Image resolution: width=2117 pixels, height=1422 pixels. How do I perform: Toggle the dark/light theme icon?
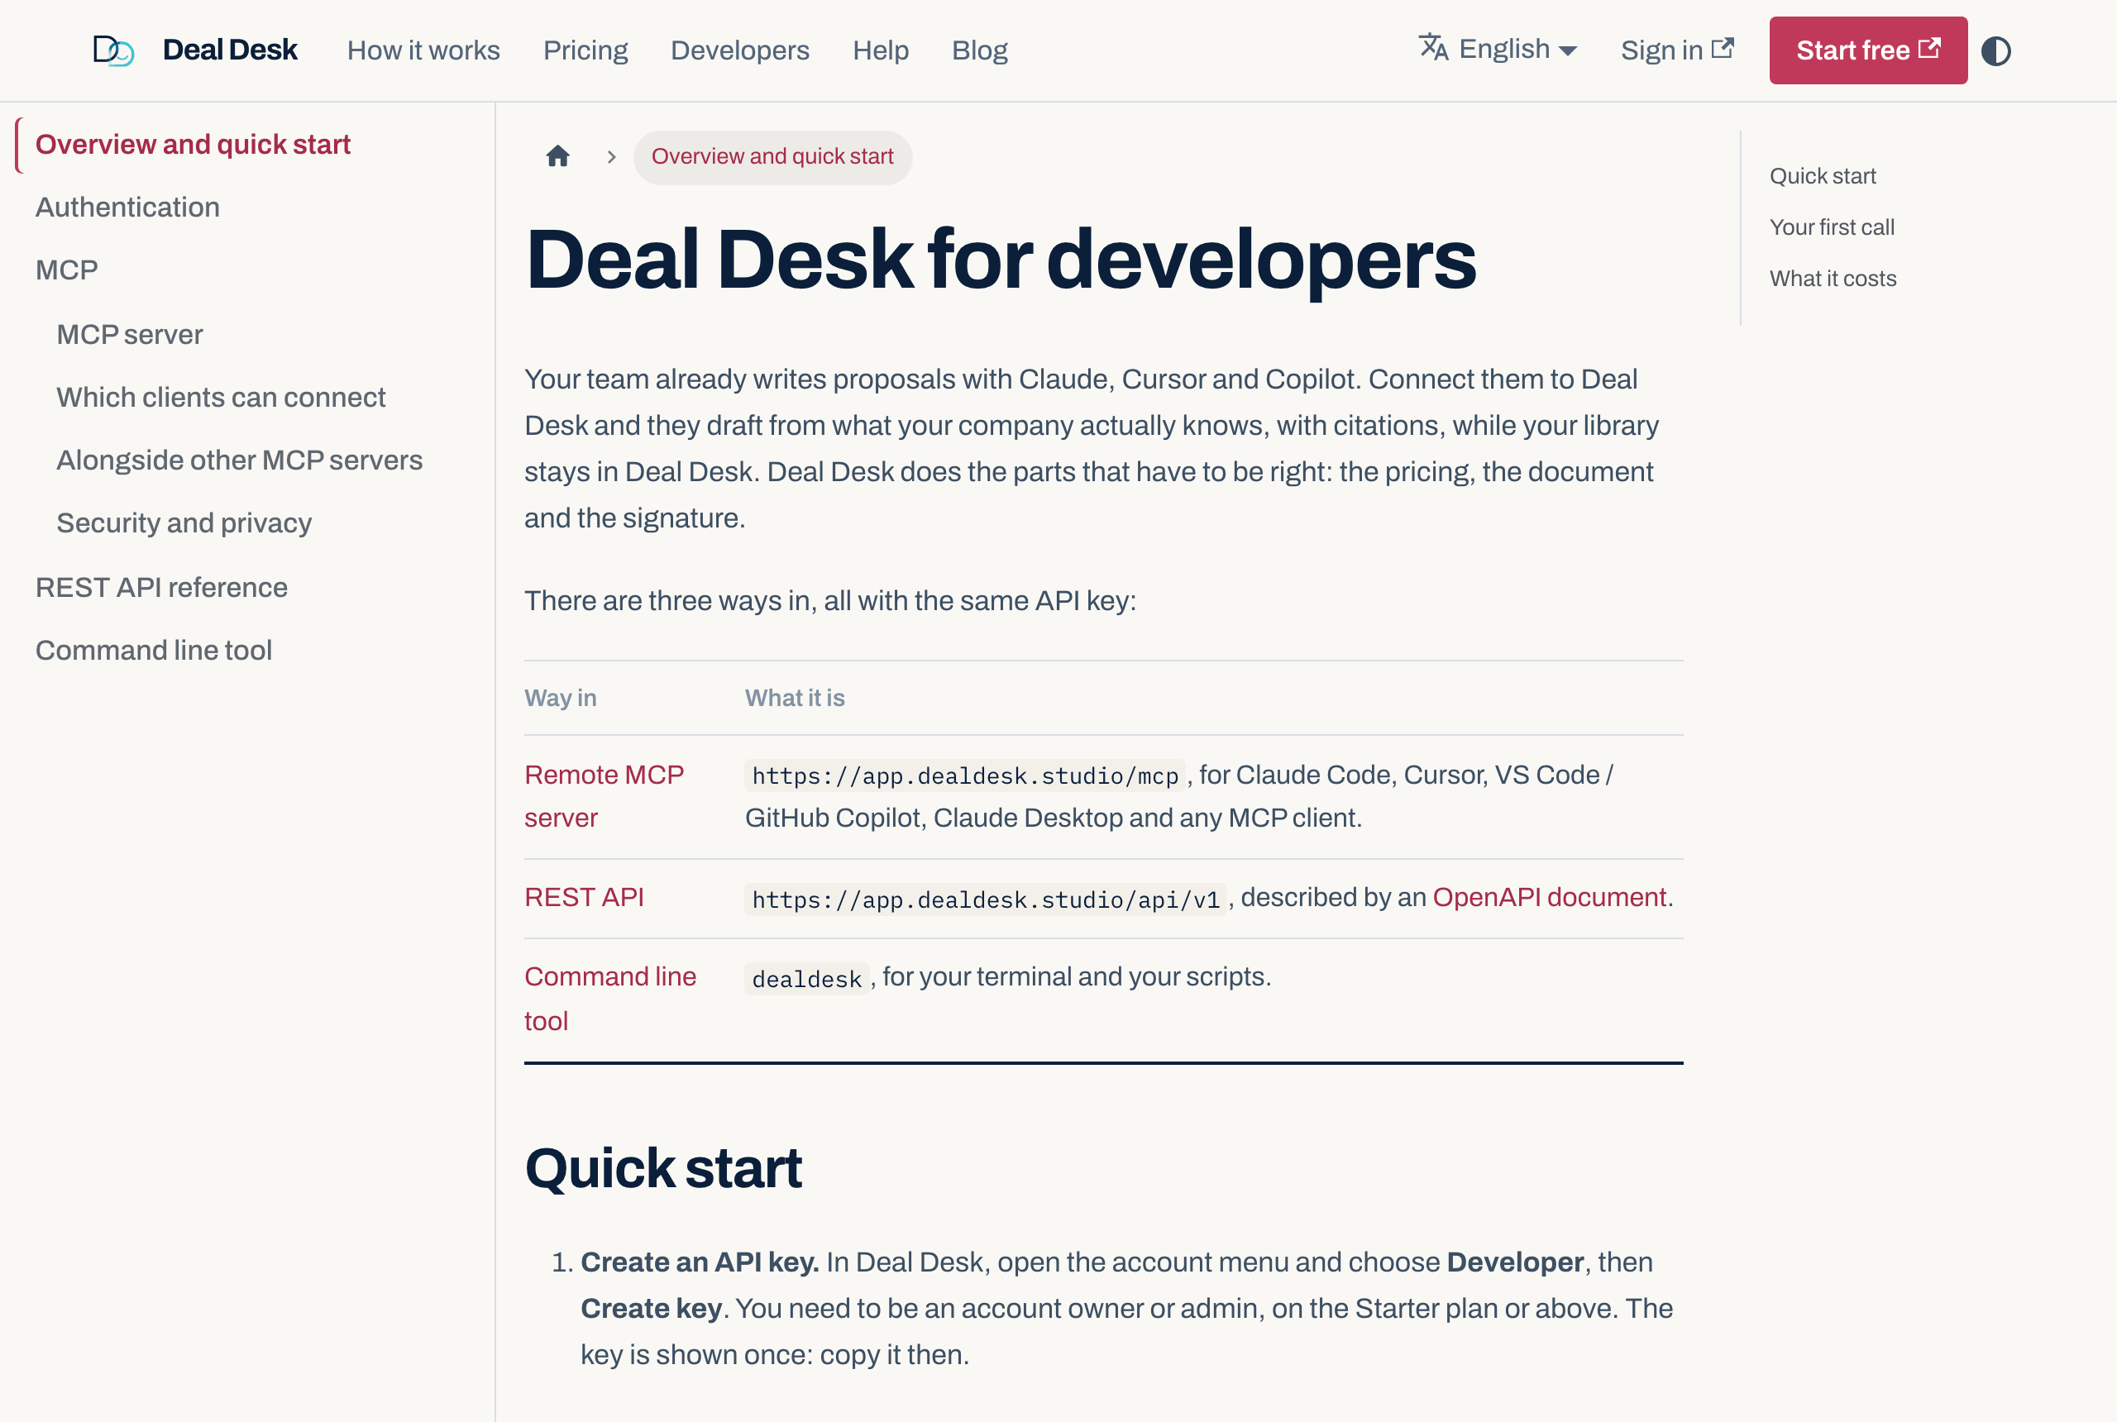coord(1995,50)
